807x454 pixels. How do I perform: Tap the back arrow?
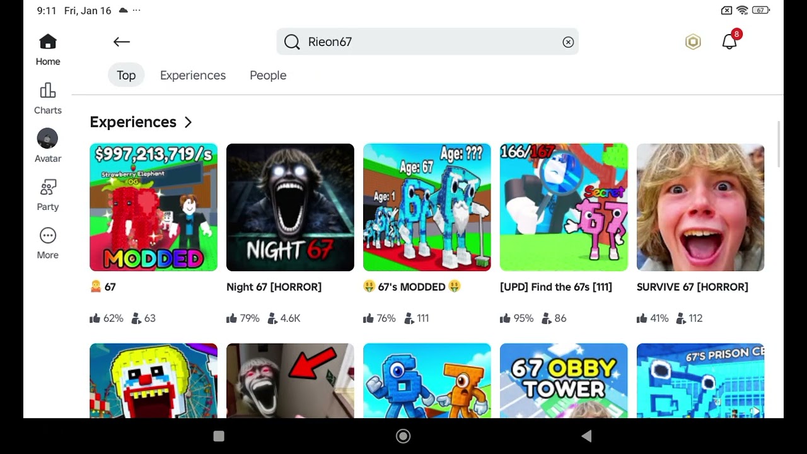click(x=122, y=42)
